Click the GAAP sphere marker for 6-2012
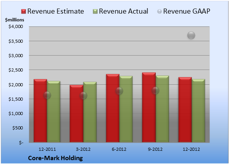This screenshot has height=164, width=229. pyautogui.click(x=119, y=91)
